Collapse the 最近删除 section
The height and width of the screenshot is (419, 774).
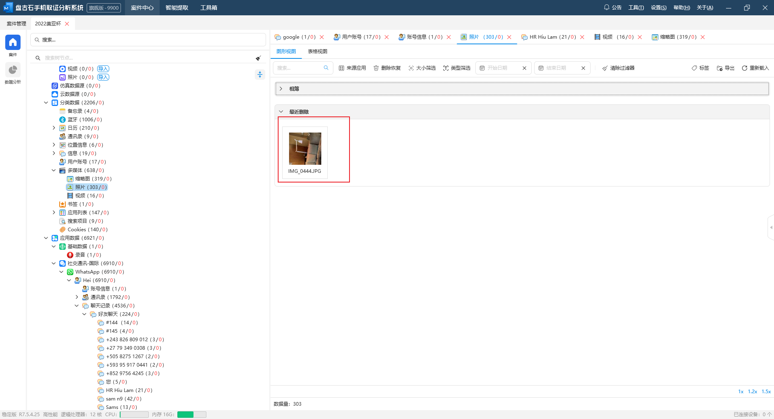click(281, 112)
